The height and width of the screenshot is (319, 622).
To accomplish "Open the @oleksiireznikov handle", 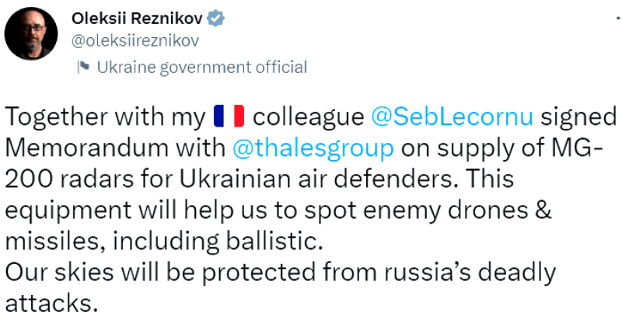I will point(130,40).
